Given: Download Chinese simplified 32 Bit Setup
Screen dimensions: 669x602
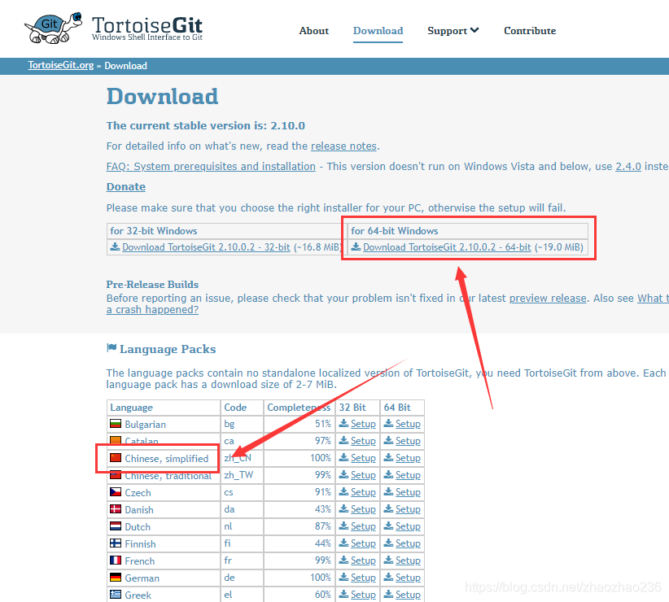Looking at the screenshot, I should 363,458.
